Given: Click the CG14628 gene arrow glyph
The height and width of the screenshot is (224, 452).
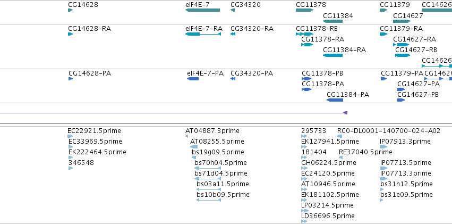Looking at the screenshot, I should pos(70,10).
